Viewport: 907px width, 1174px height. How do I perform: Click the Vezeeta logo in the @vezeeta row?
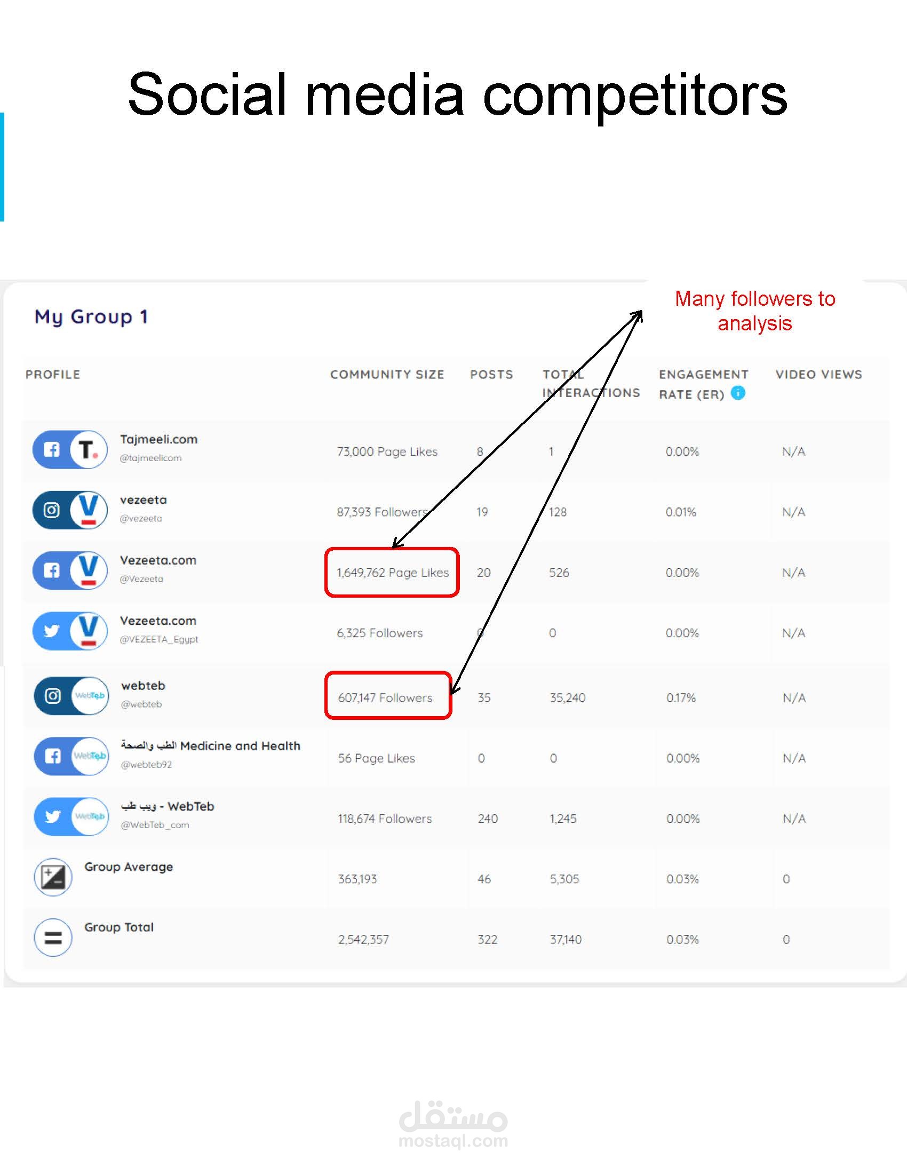pos(89,510)
